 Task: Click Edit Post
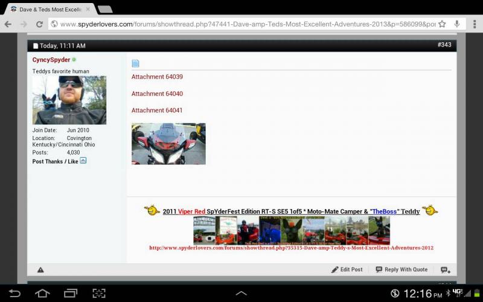347,269
